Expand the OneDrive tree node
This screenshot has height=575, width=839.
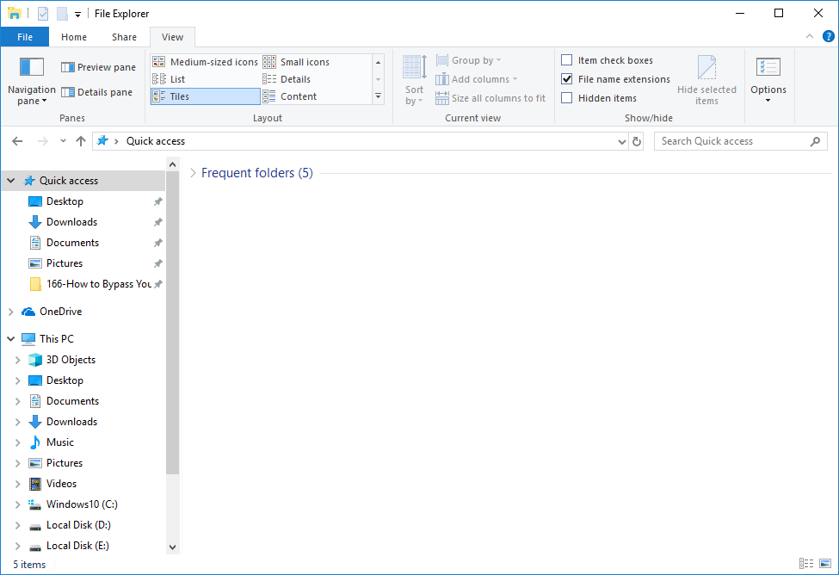(x=10, y=312)
